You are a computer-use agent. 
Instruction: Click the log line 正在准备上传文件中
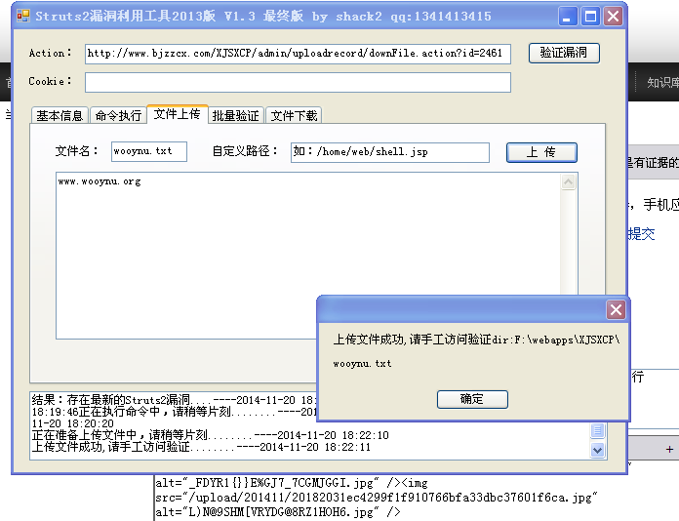pyautogui.click(x=211, y=435)
